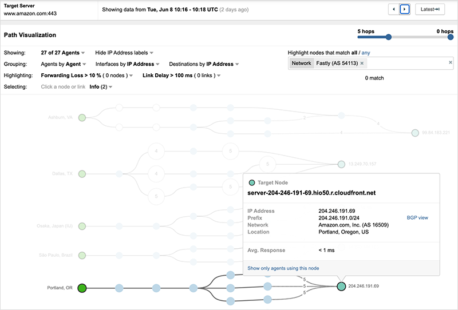Click the 5 hops slider handle
This screenshot has width=458, height=310.
click(389, 37)
